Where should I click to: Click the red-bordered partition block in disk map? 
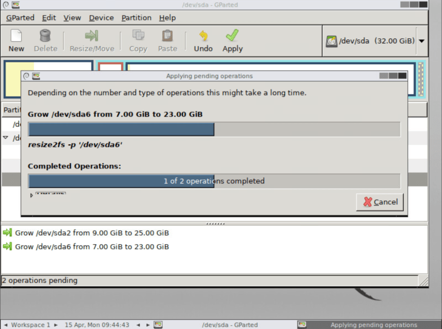[110, 67]
